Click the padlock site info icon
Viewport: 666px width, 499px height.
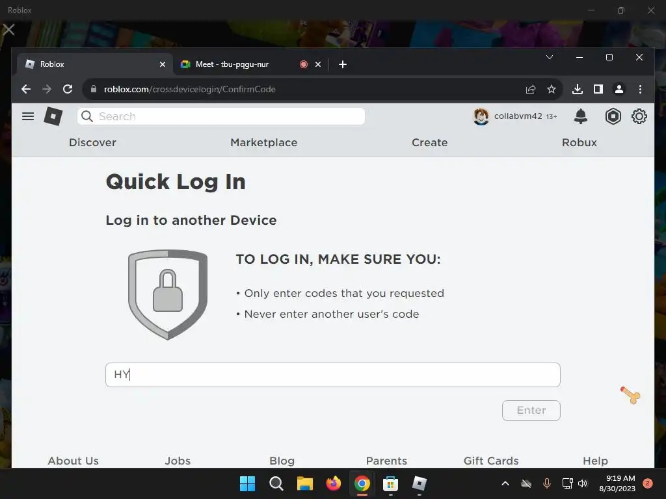94,88
